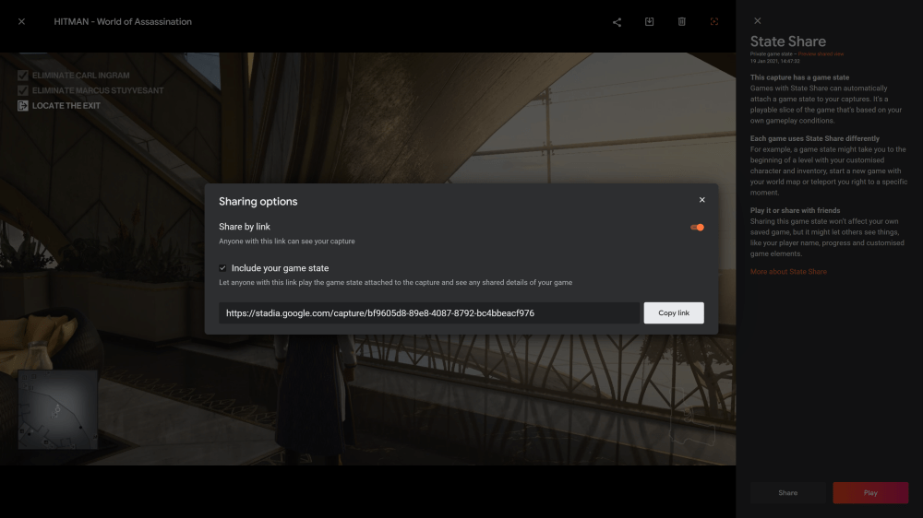The height and width of the screenshot is (518, 923).
Task: Toggle the Share by link switch
Action: [x=697, y=228]
